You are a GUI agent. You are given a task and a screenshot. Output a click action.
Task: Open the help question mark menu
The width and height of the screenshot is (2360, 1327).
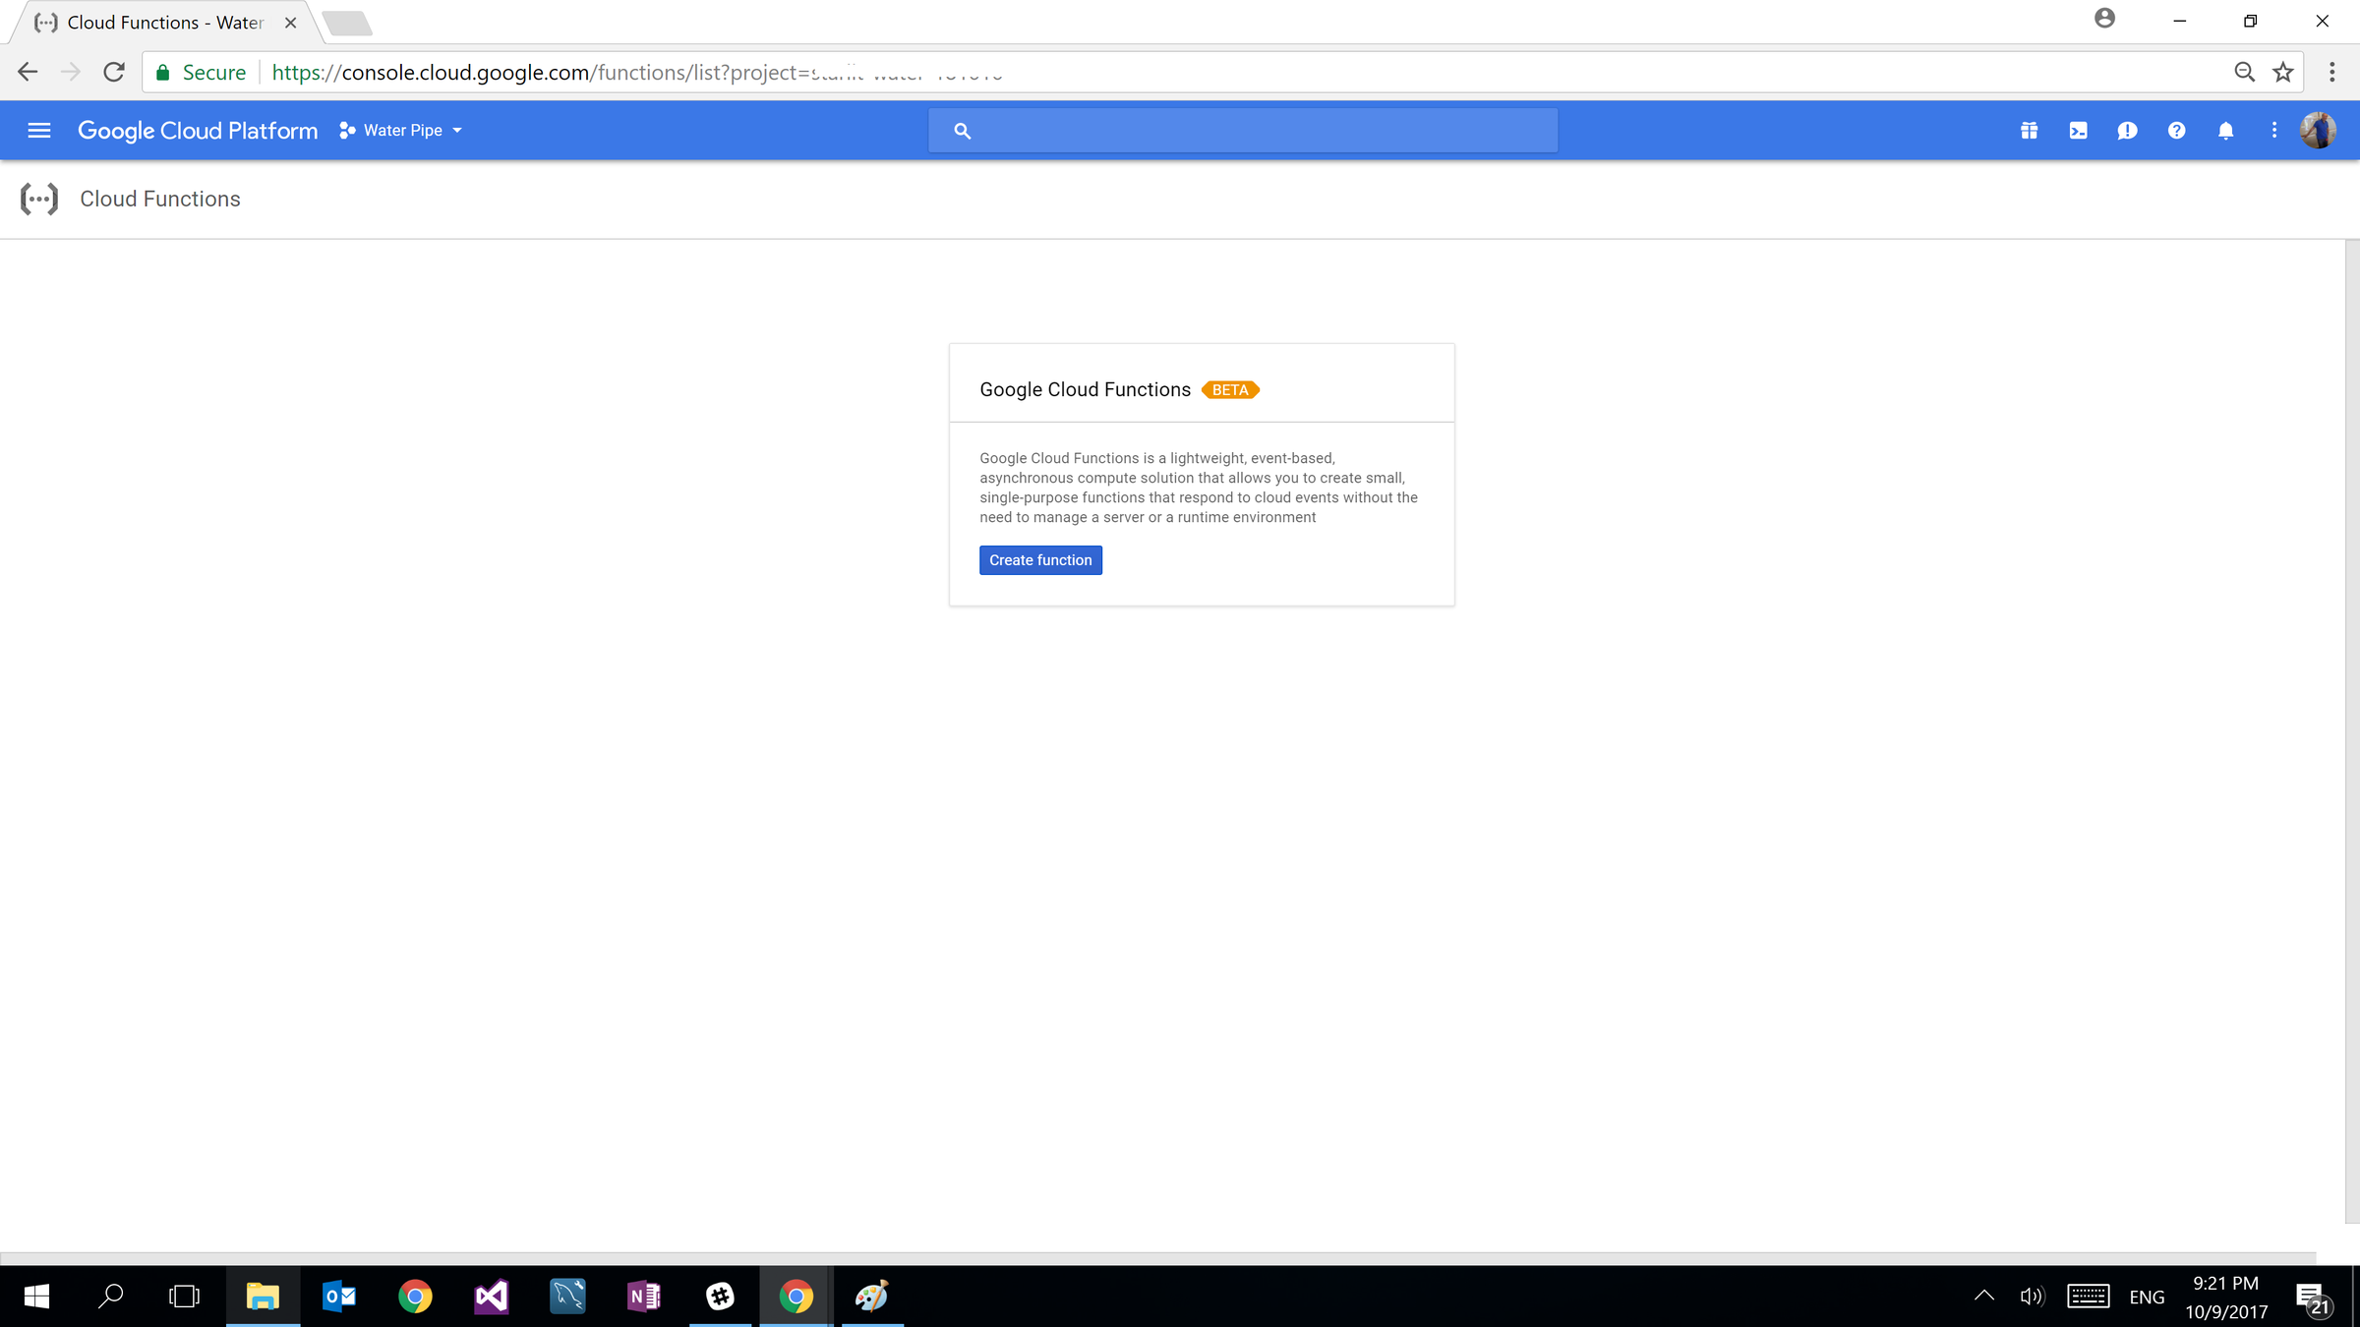(2176, 131)
